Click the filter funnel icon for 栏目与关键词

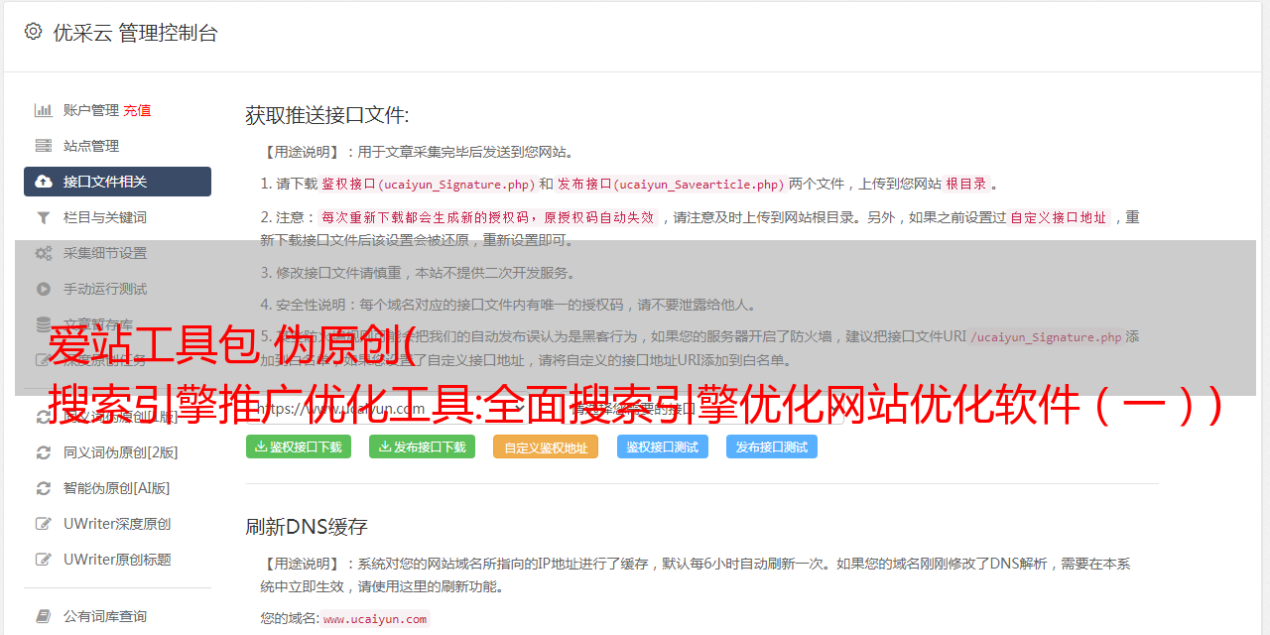tap(44, 217)
